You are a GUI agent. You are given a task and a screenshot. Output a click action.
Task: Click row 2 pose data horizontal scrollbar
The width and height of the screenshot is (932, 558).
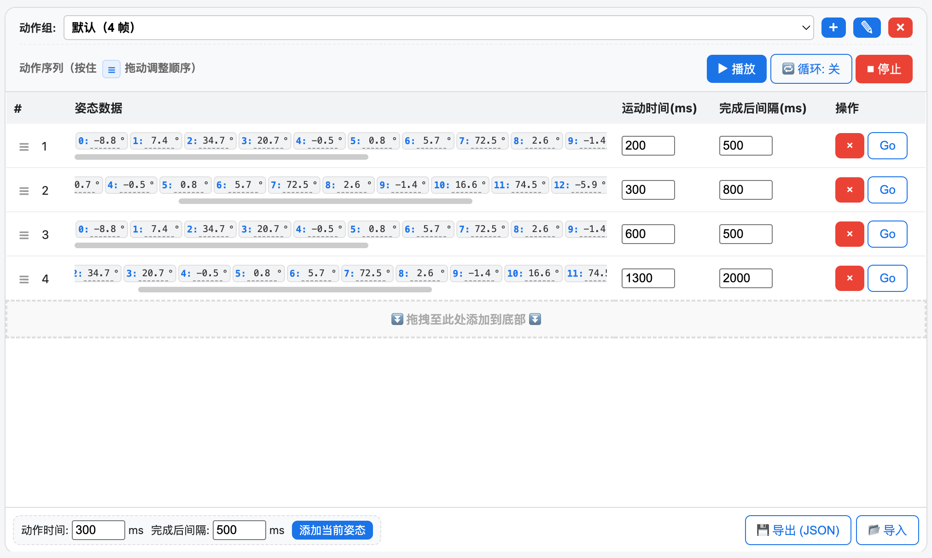(325, 201)
